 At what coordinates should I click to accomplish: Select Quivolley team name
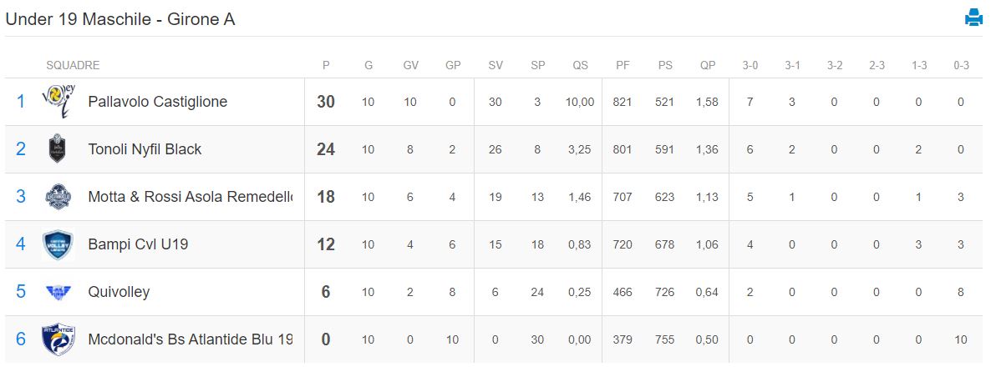119,292
